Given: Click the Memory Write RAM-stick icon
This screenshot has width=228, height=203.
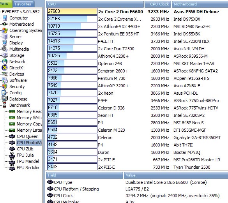Looking at the screenshot, I should click(12, 118).
